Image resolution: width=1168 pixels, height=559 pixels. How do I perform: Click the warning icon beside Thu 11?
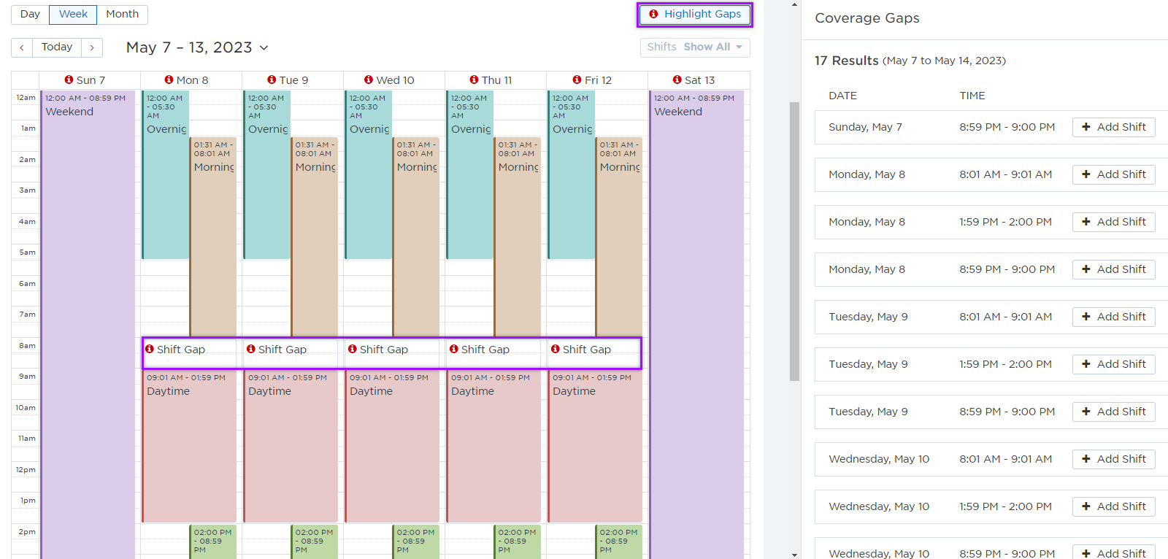coord(474,80)
